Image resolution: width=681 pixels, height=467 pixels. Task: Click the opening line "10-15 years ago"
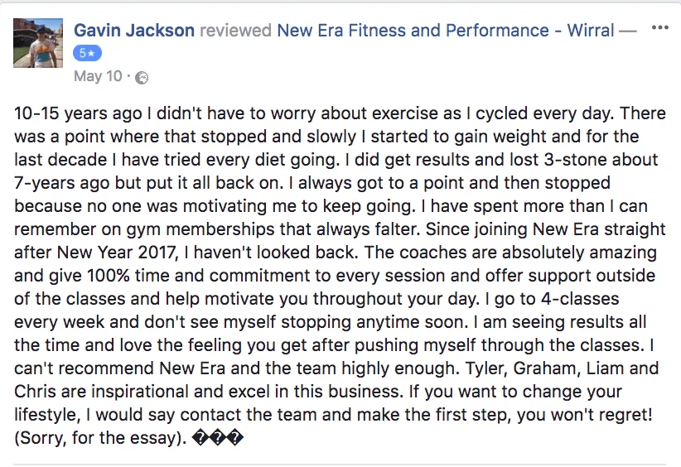pos(71,113)
